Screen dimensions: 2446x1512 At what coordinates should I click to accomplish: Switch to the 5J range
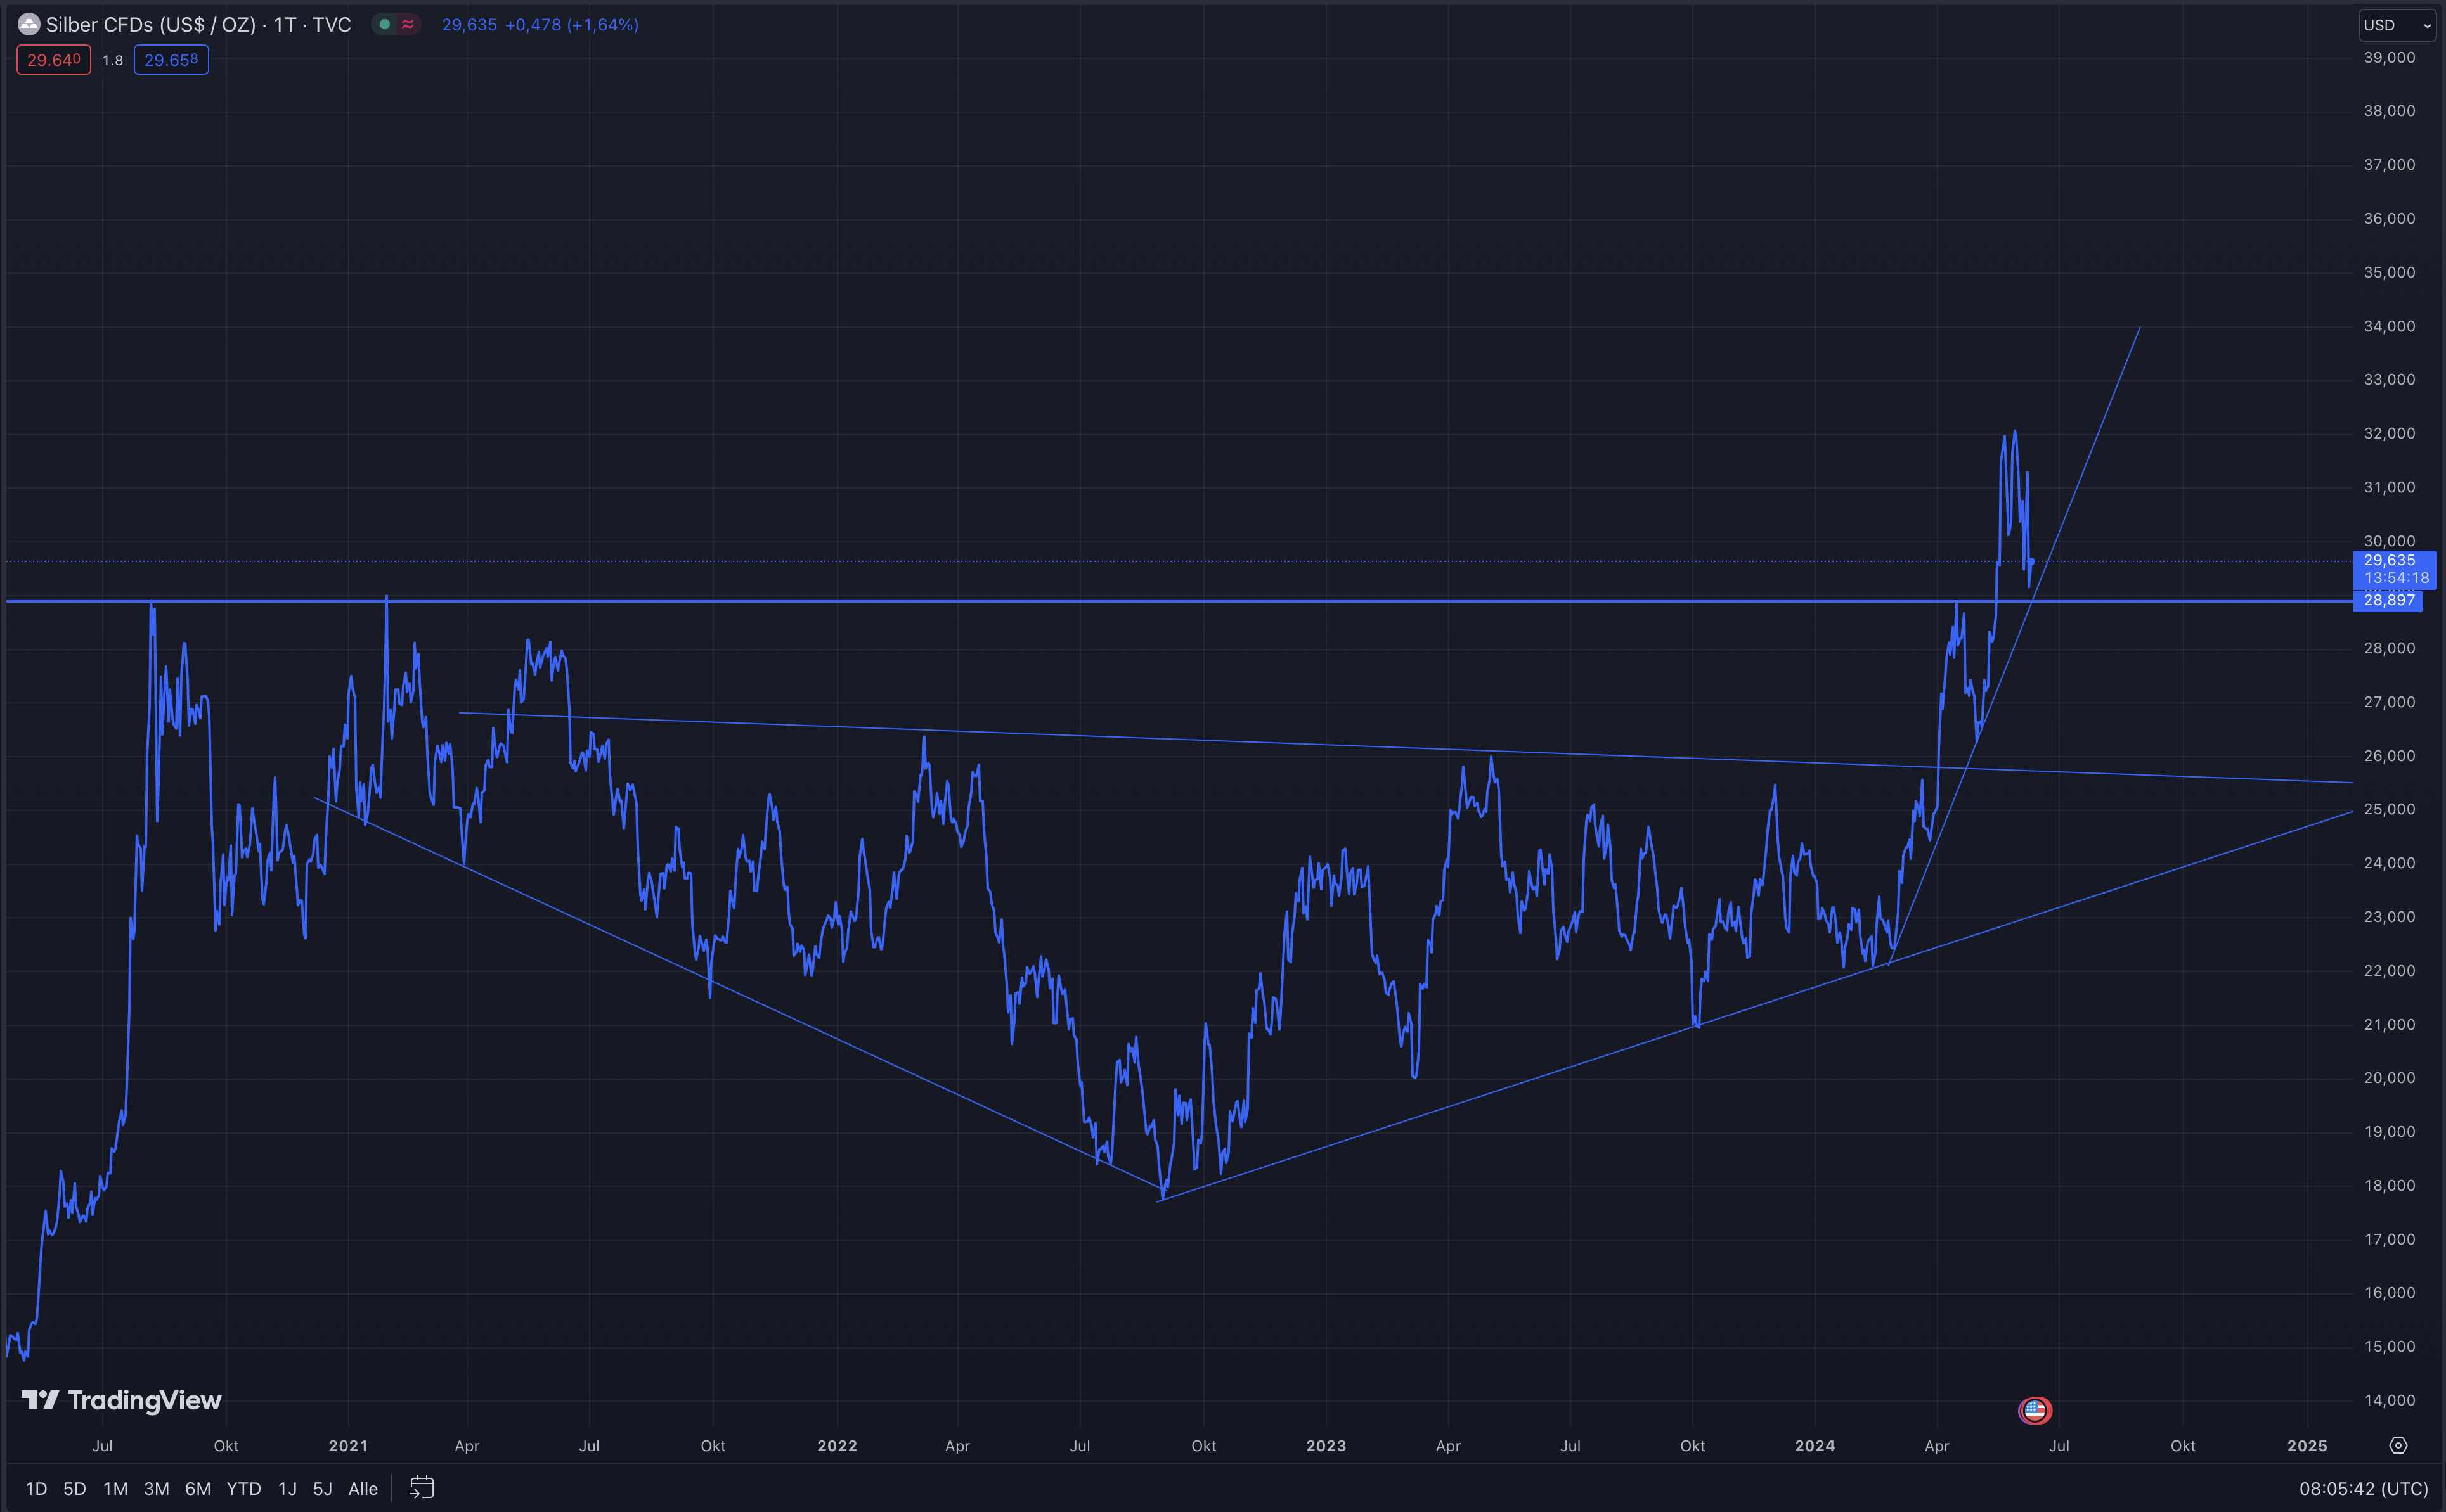point(322,1489)
